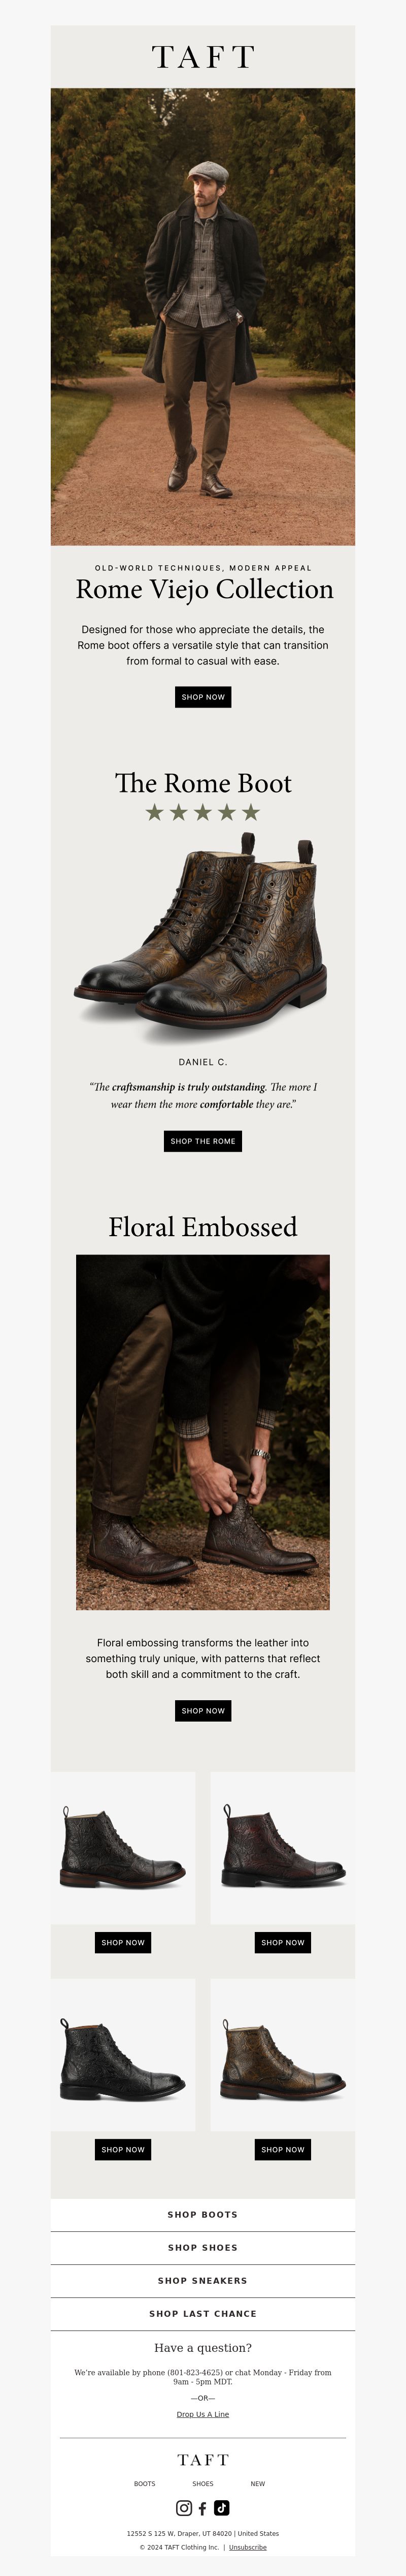Open the Shop Shoes menu row
Viewport: 406px width, 2576px height.
click(202, 2248)
